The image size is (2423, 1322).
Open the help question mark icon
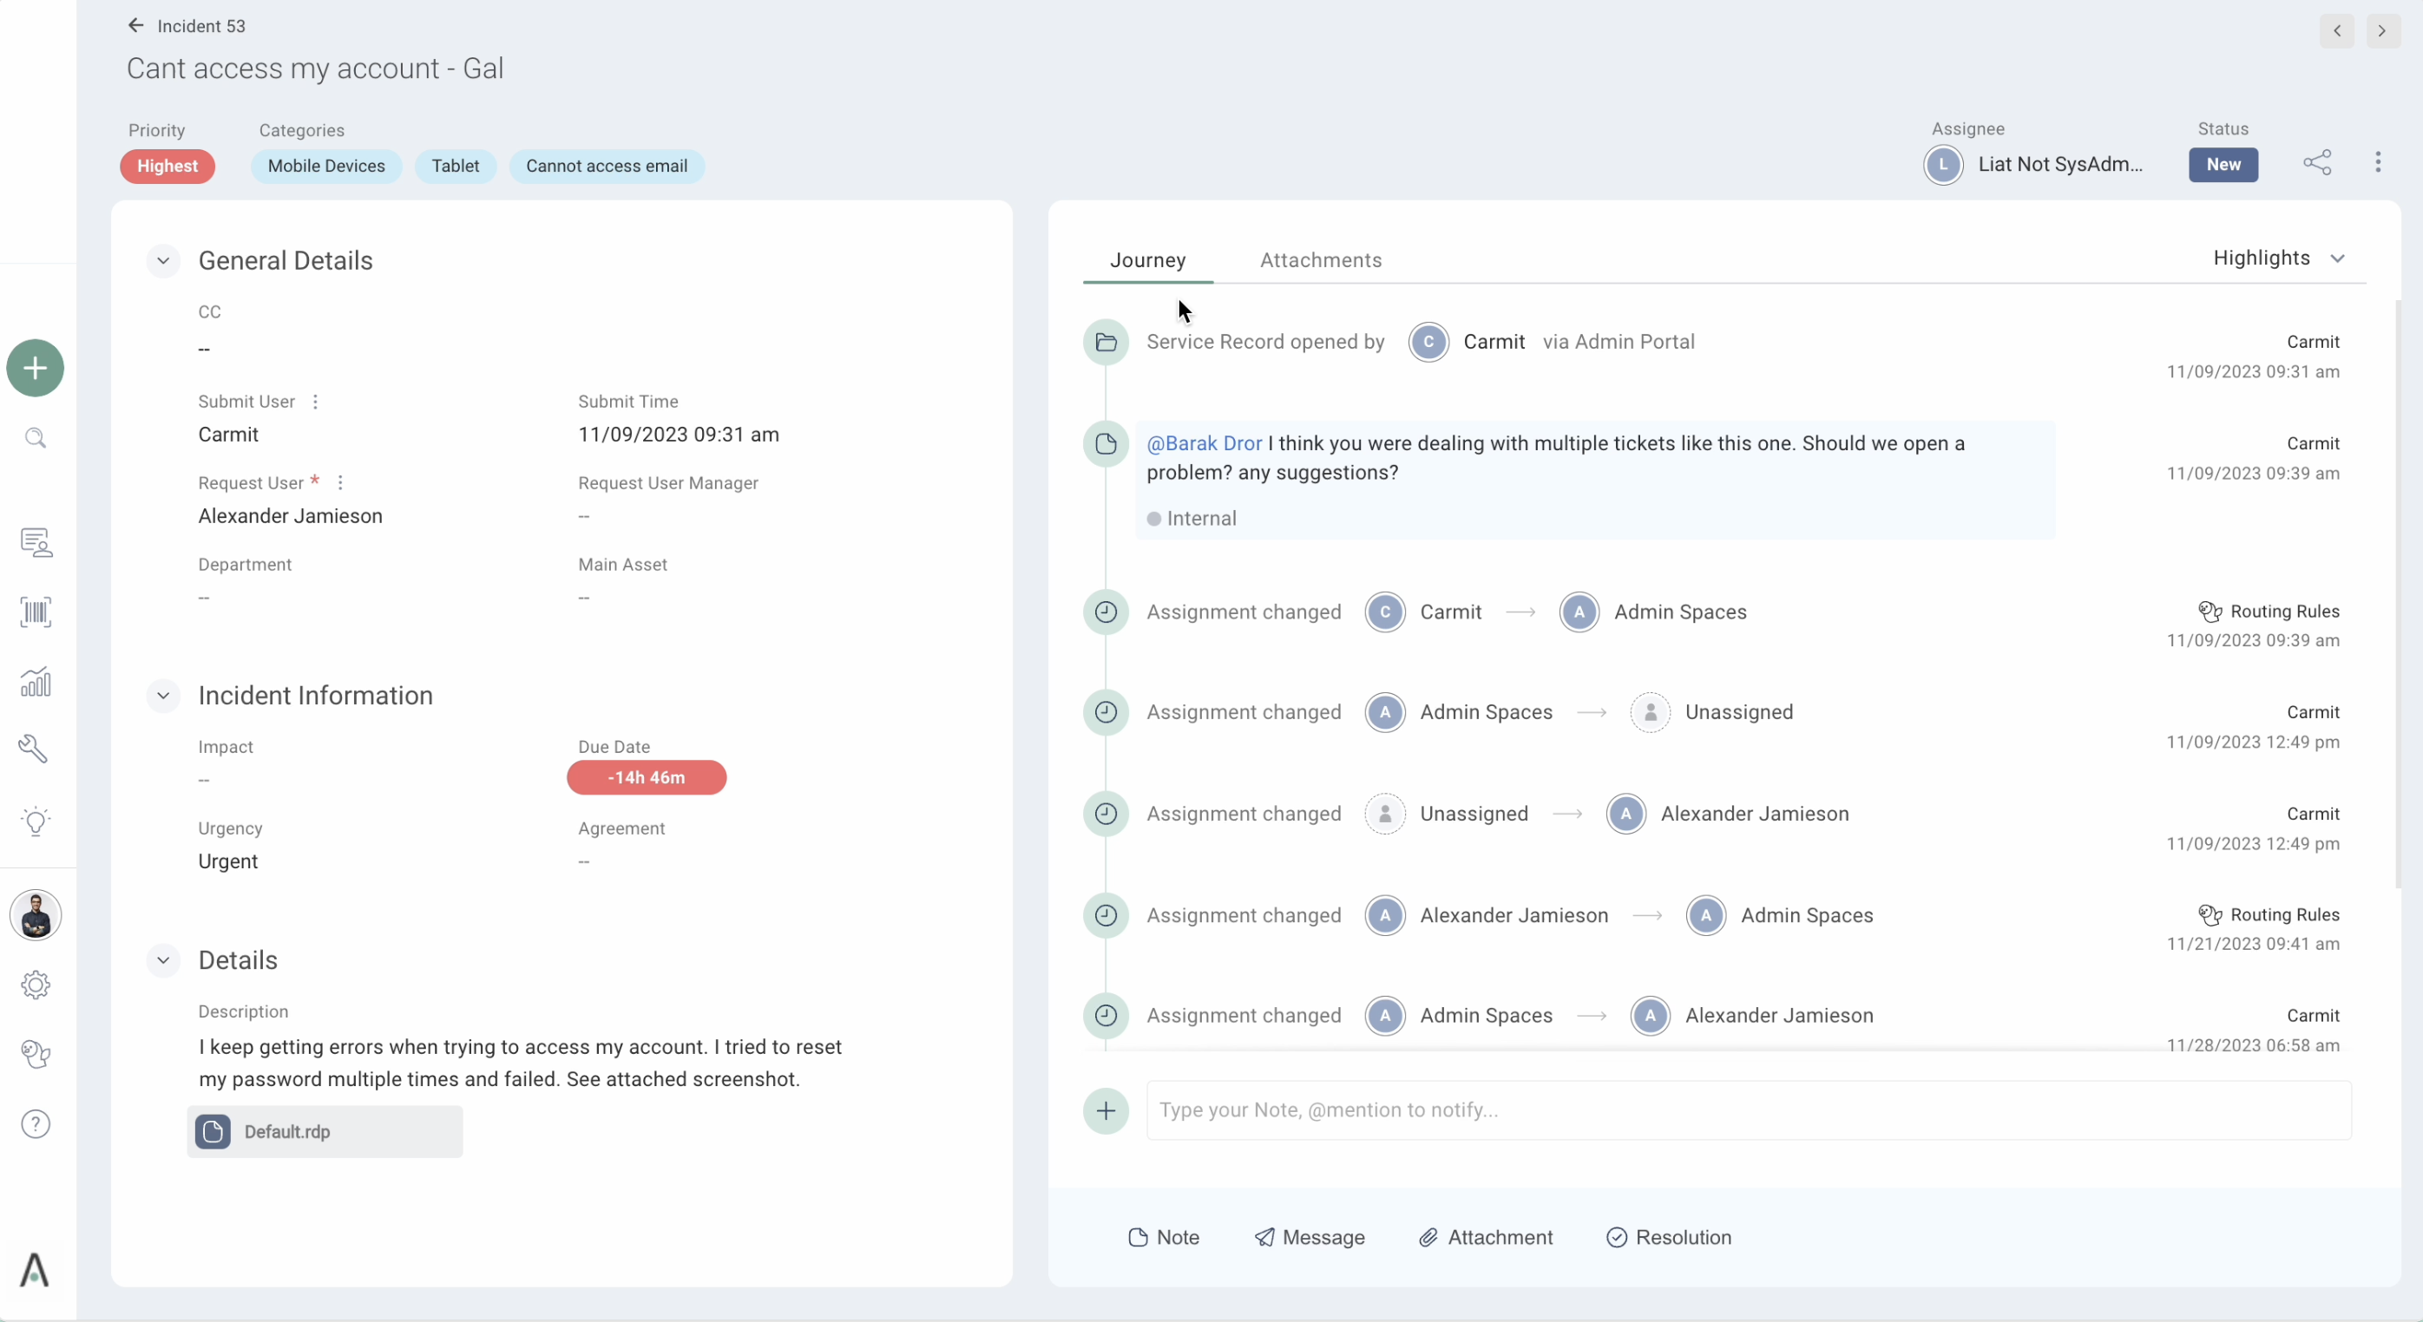coord(35,1123)
